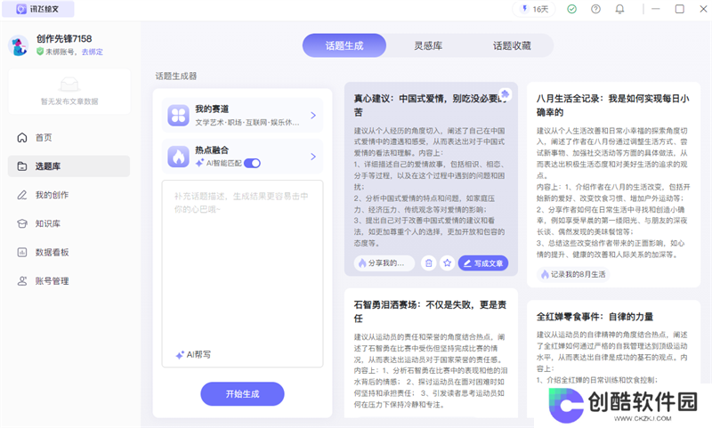Delete the 中国式爱情 topic card via trash icon

pyautogui.click(x=429, y=263)
